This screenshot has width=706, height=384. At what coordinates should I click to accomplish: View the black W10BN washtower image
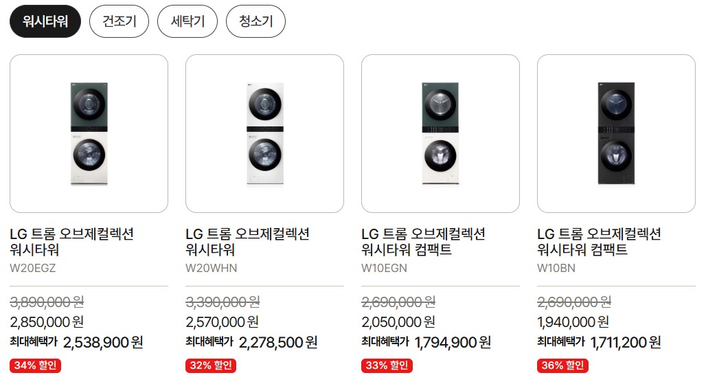616,134
